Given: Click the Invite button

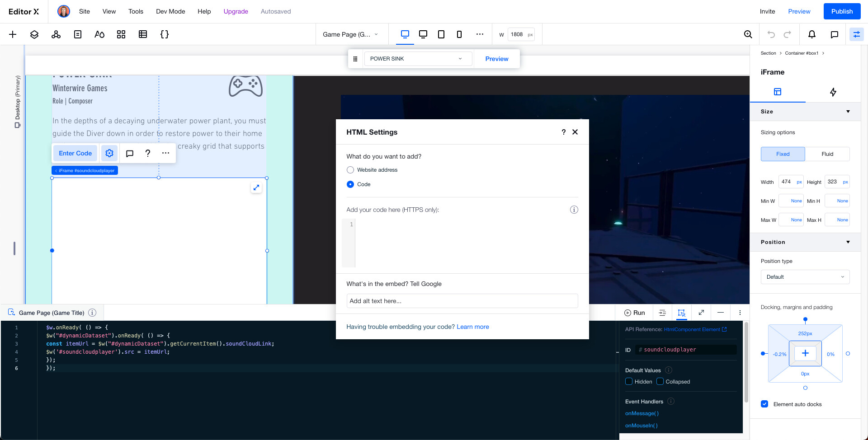Looking at the screenshot, I should click(x=767, y=11).
